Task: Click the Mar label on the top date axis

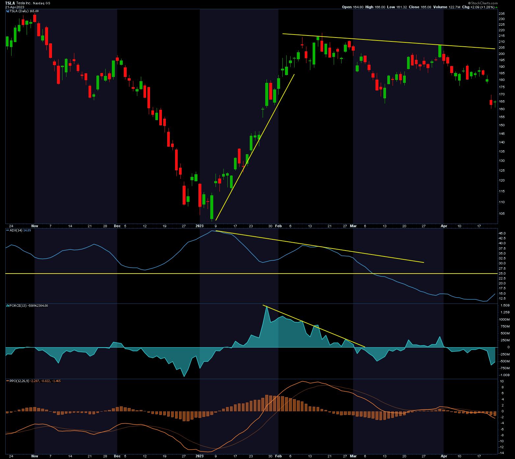Action: (353, 226)
